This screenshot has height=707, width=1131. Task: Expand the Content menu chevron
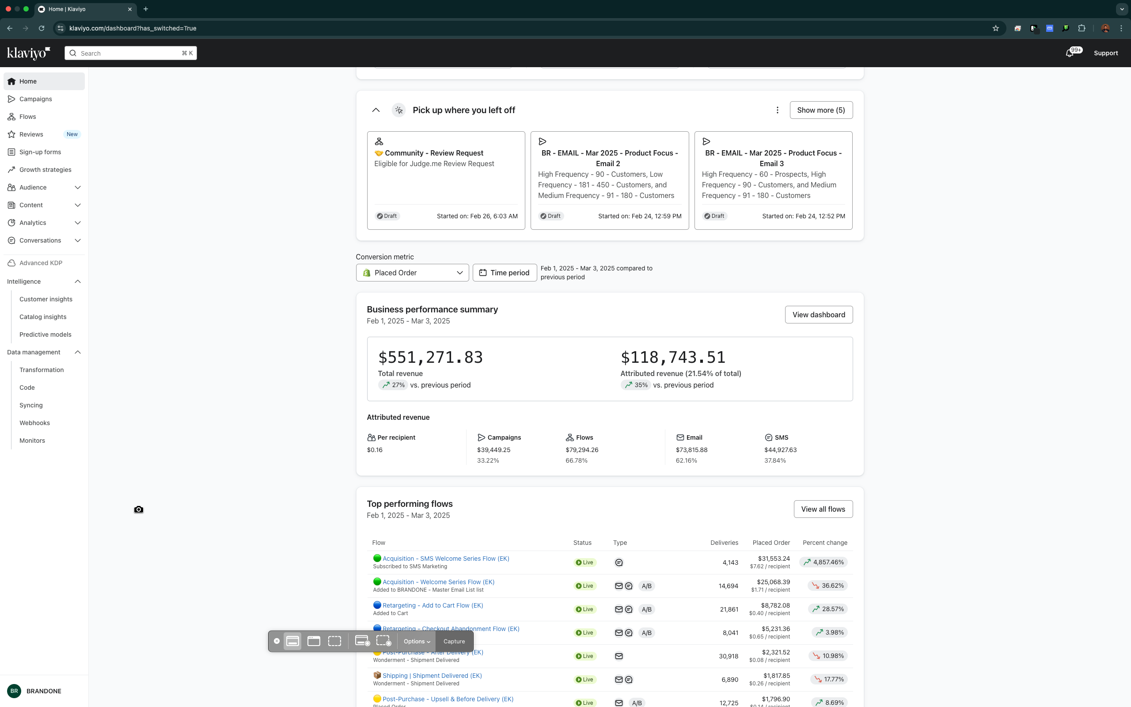click(x=78, y=205)
